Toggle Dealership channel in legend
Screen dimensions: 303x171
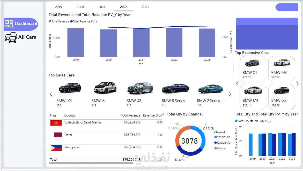tap(223, 143)
